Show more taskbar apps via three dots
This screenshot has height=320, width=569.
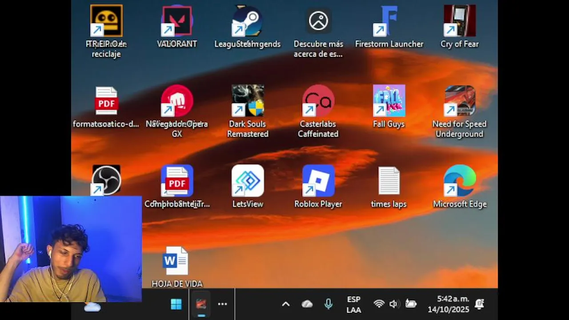[223, 304]
